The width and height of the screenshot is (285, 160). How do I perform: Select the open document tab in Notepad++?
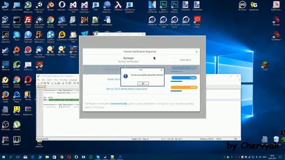41,87
